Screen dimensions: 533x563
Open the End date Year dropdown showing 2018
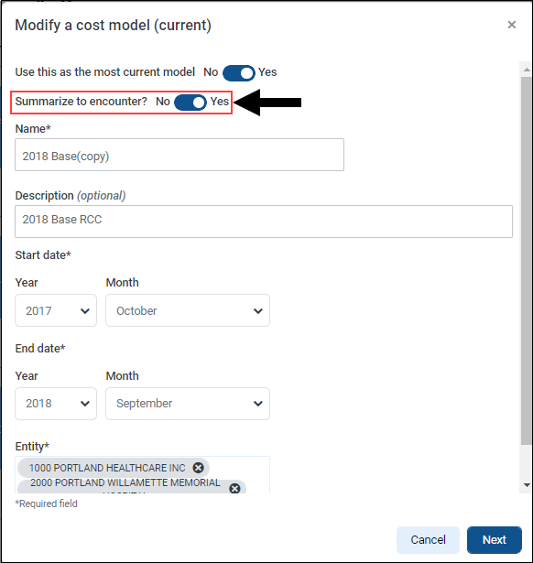click(56, 404)
